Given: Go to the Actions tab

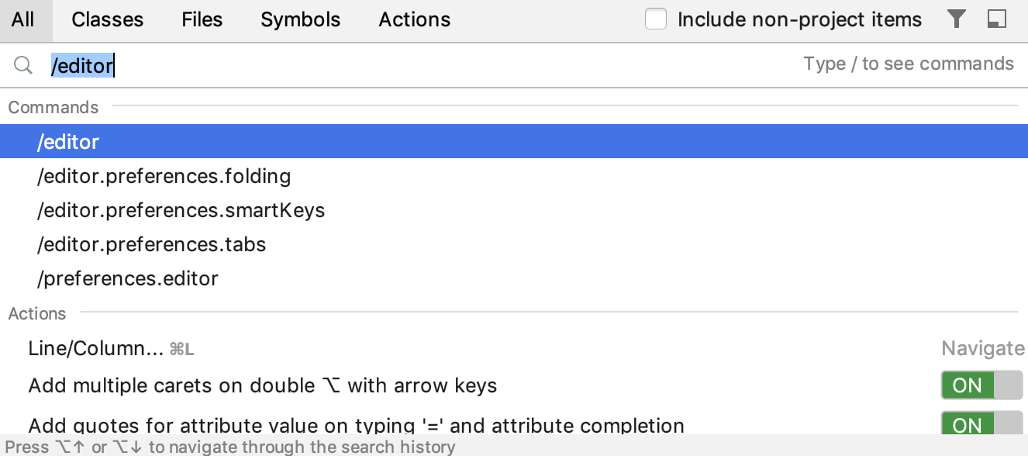Looking at the screenshot, I should tap(415, 20).
